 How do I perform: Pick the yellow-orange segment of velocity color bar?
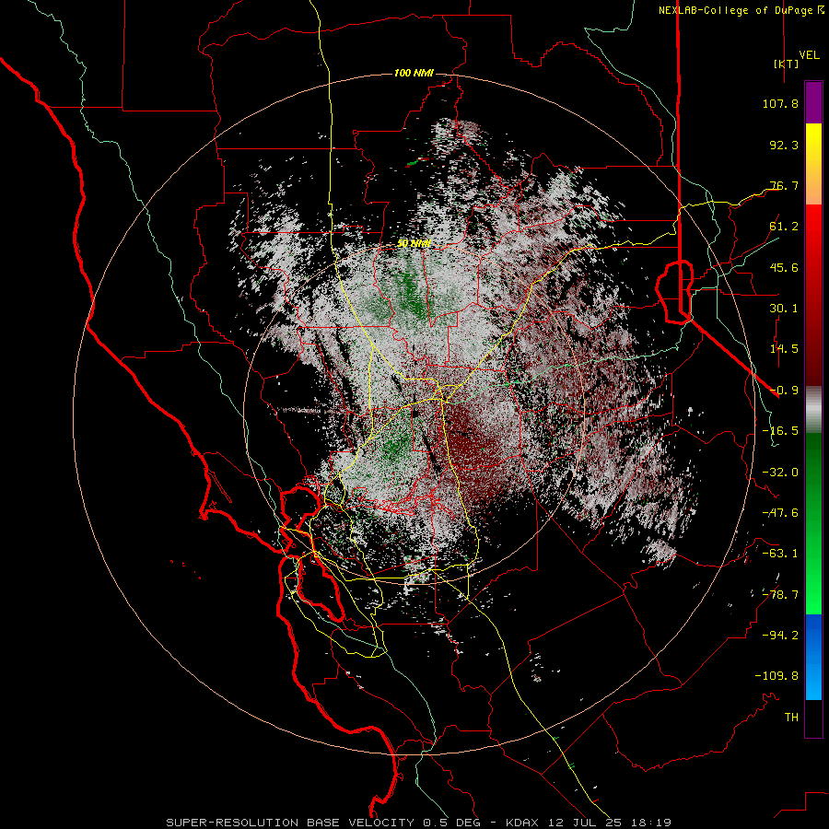point(813,164)
